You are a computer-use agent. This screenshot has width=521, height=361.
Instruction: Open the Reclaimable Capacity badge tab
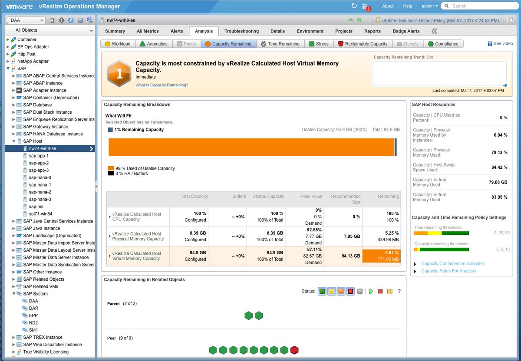(363, 44)
